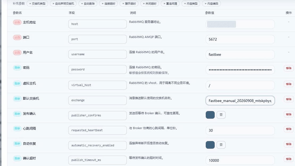The width and height of the screenshot is (295, 166).
Task: Add the 重连间隔 supplementary parameter
Action: [170, 3]
